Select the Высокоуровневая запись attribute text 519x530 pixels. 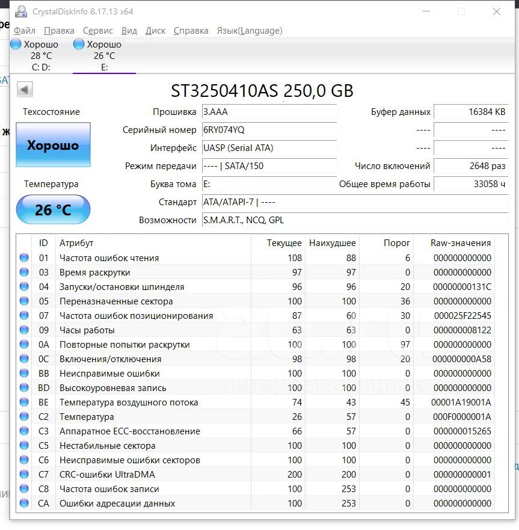[x=113, y=388]
